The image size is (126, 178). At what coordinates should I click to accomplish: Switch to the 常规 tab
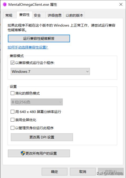9,15
